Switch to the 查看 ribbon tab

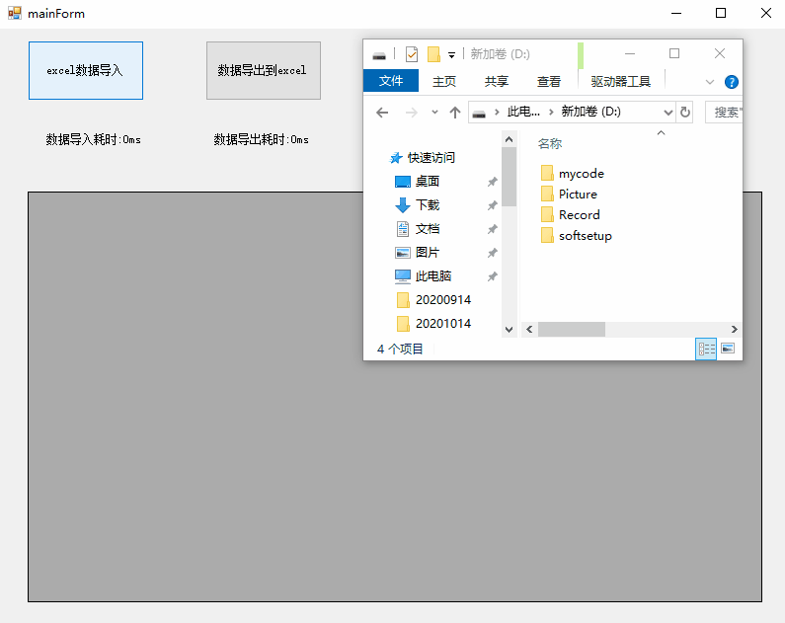click(549, 81)
